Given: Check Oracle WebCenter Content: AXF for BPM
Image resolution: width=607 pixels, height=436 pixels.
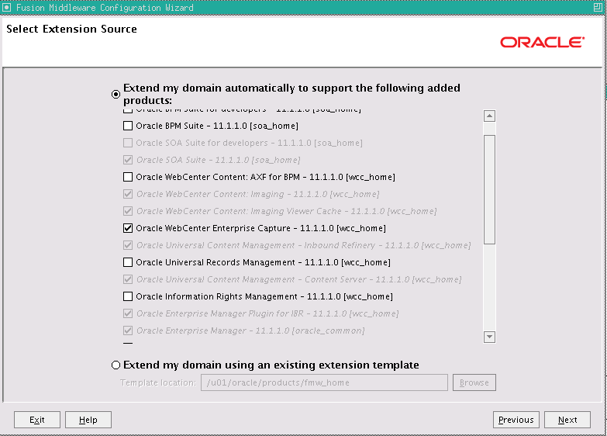Looking at the screenshot, I should click(128, 177).
